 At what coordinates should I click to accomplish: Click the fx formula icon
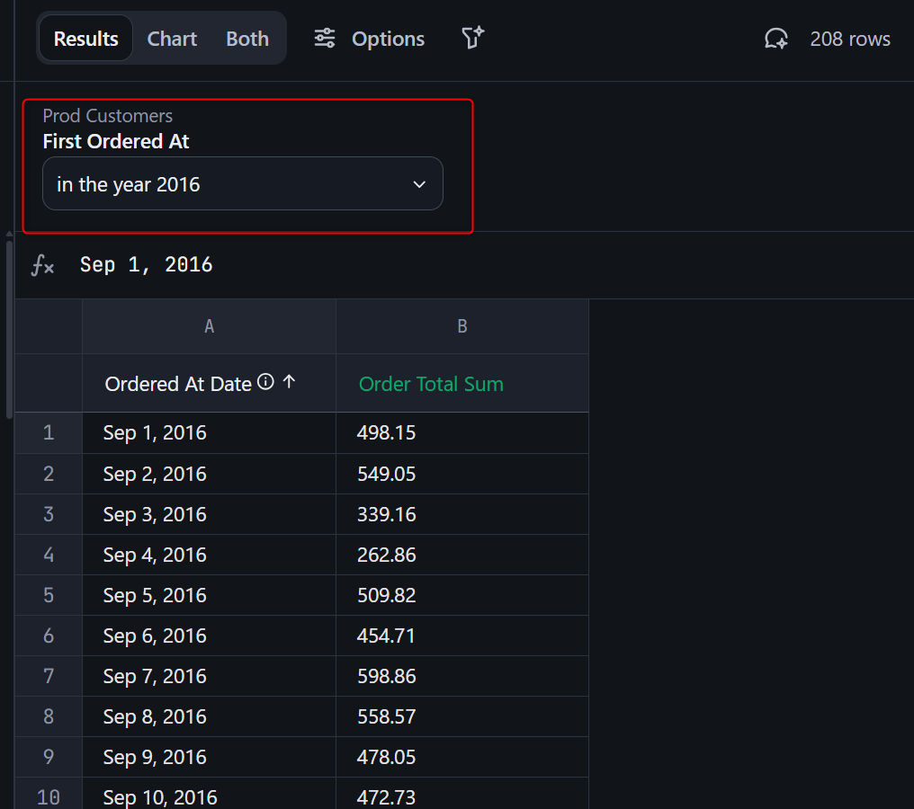pyautogui.click(x=42, y=265)
